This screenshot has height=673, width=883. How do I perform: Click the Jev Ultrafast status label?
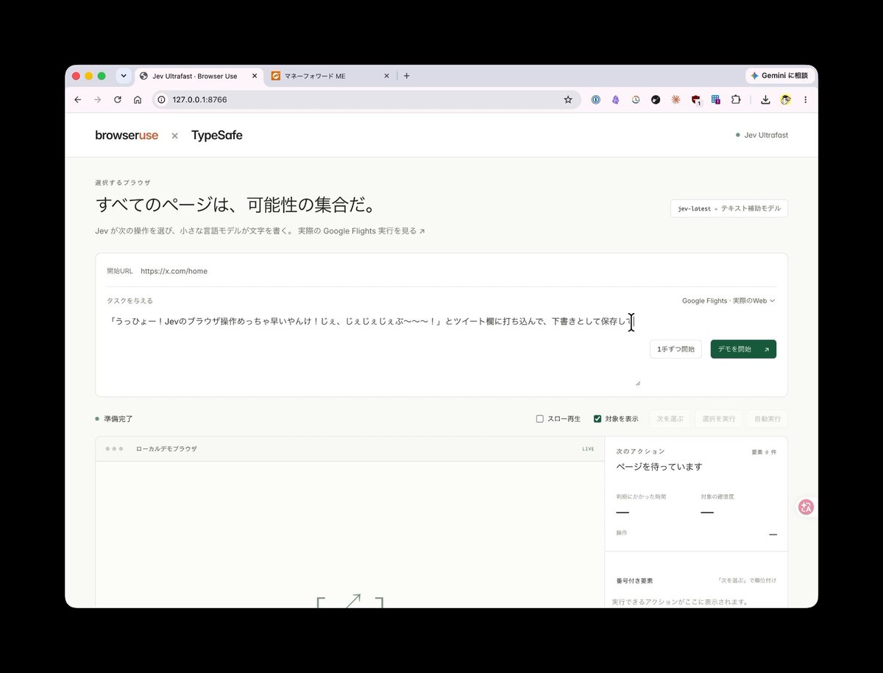pos(762,135)
